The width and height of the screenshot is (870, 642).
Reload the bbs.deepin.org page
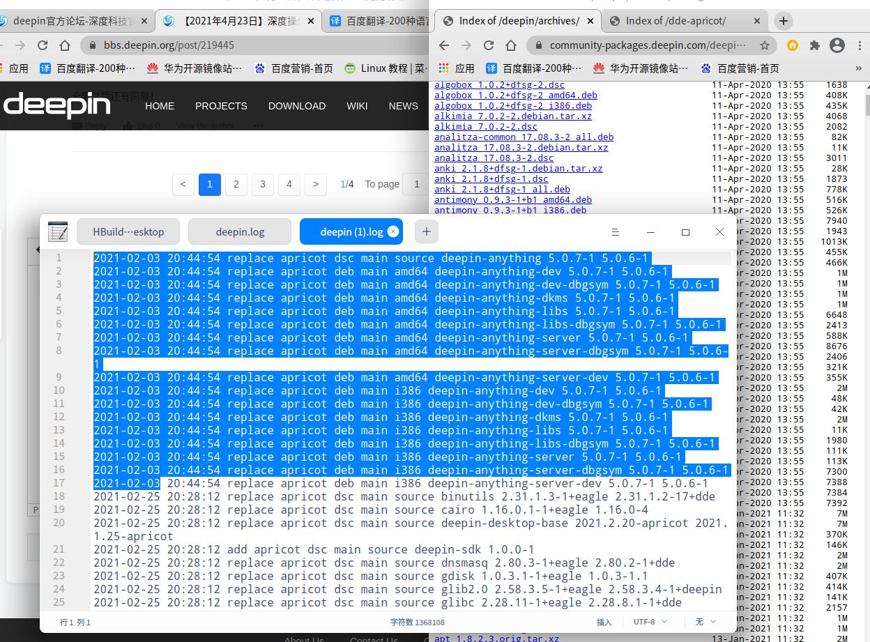coord(43,45)
